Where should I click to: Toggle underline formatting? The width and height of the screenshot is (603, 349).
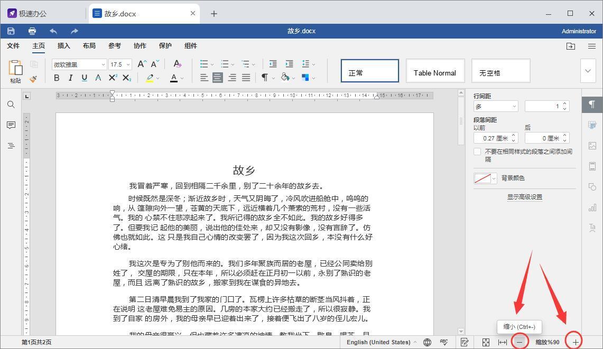click(x=84, y=78)
